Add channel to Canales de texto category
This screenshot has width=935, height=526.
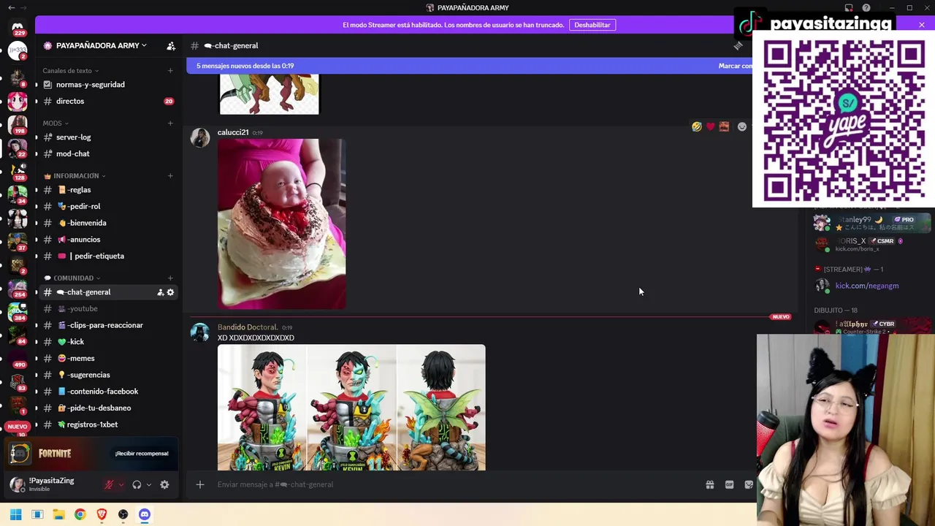pyautogui.click(x=170, y=71)
